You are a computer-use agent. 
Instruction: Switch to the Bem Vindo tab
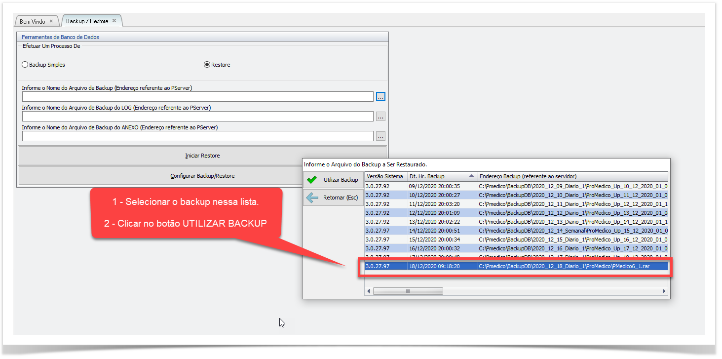pyautogui.click(x=33, y=21)
